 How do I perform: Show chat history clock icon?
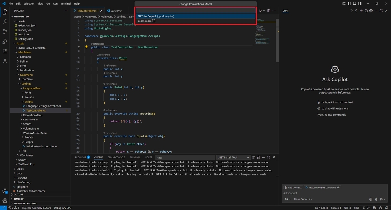tap(366, 11)
